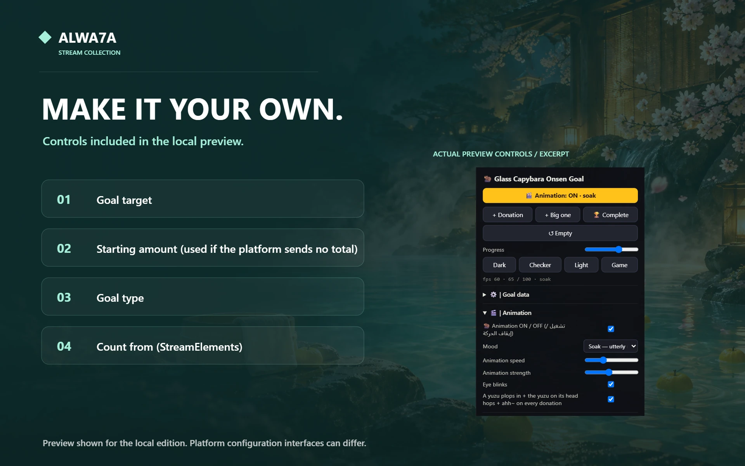Click the capybara icon beside Glass Capybara Onsen Goal
The height and width of the screenshot is (466, 745).
487,179
